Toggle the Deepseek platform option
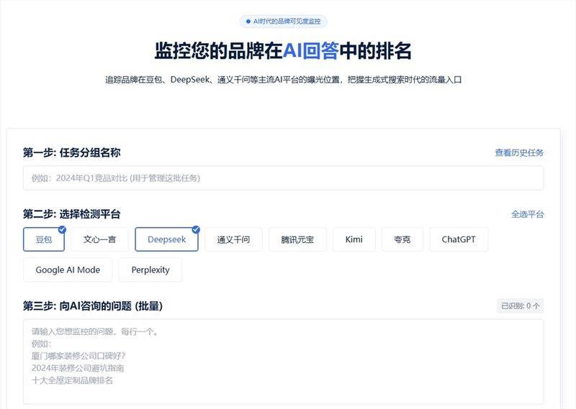Image resolution: width=576 pixels, height=409 pixels. 166,239
